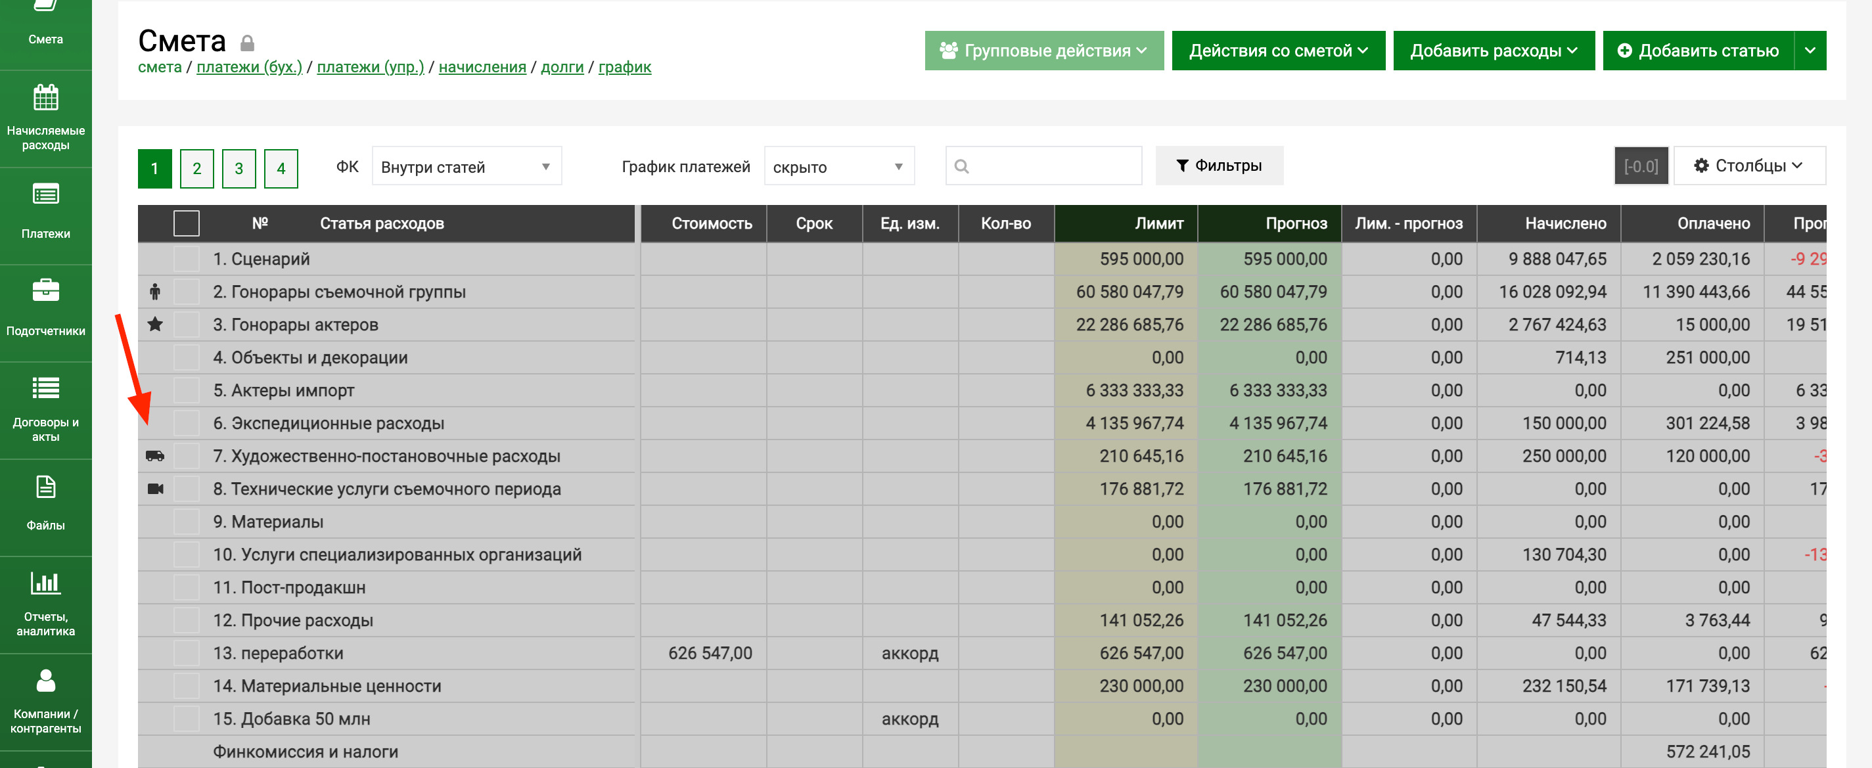
Task: Click the Начислено column header
Action: (x=1549, y=223)
